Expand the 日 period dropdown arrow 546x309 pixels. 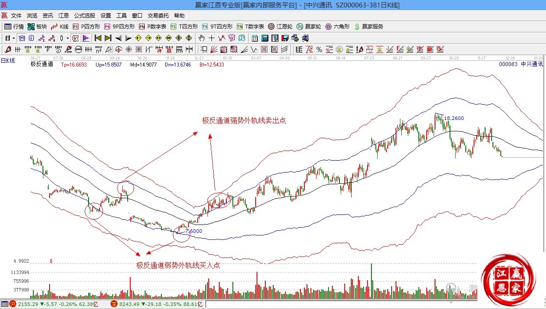tap(14, 38)
